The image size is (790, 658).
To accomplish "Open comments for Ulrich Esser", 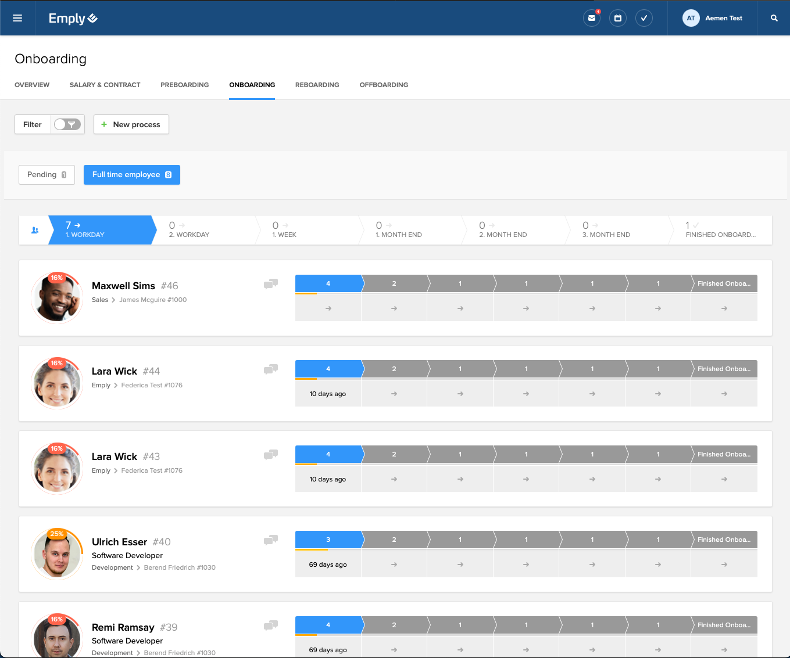I will point(271,540).
